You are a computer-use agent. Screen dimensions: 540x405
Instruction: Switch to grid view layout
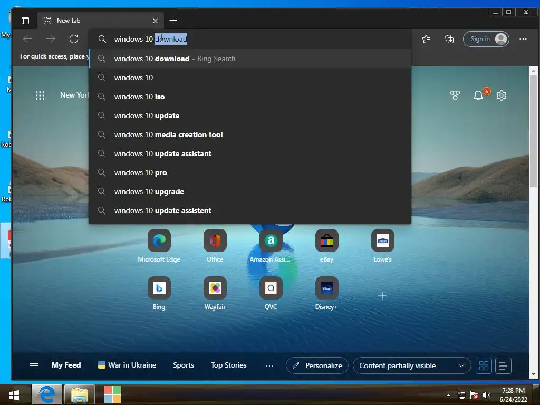(x=484, y=365)
